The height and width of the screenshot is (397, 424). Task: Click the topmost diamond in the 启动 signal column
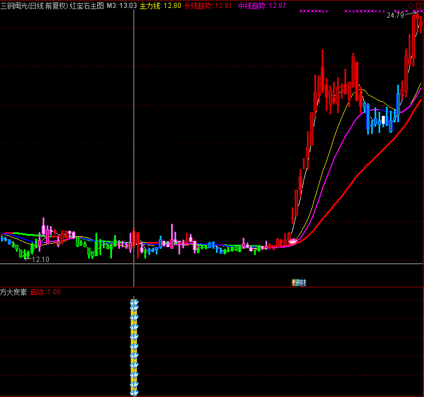tap(134, 304)
